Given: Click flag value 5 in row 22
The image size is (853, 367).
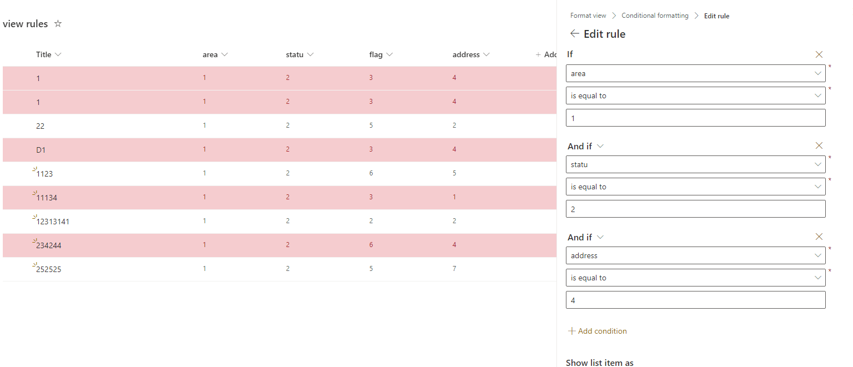Looking at the screenshot, I should 371,125.
